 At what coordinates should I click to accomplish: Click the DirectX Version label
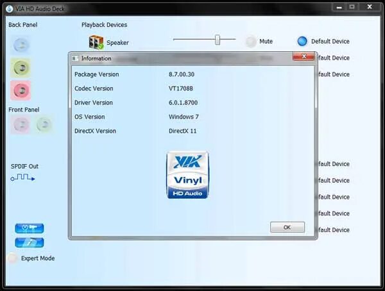95,131
